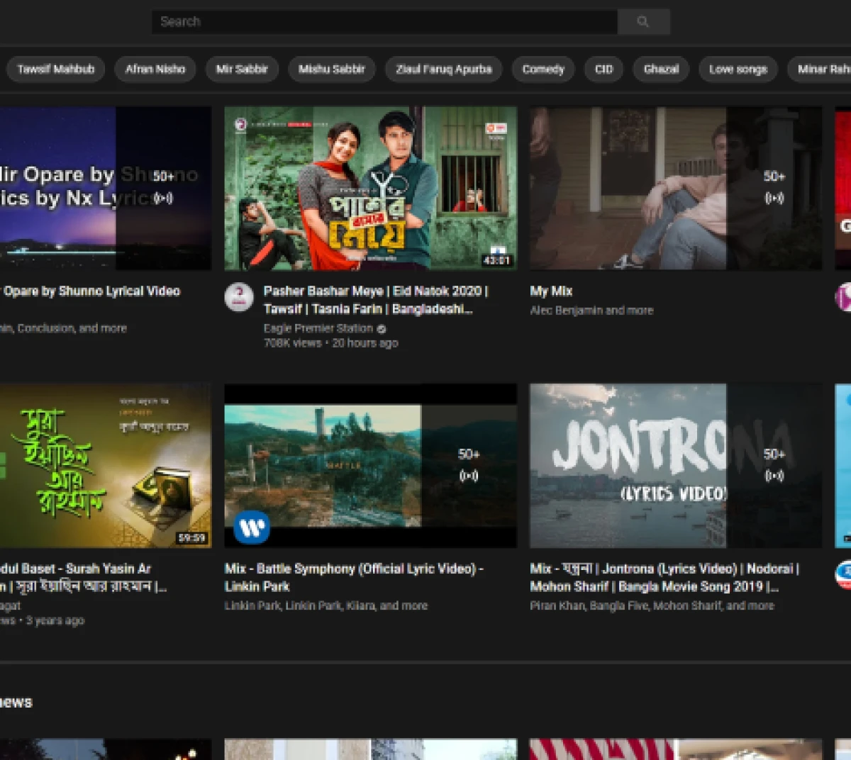Select the Ghazal category chip
Viewport: 851px width, 760px height.
click(661, 69)
